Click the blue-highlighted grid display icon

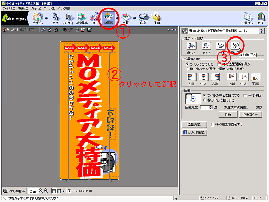coord(59,191)
